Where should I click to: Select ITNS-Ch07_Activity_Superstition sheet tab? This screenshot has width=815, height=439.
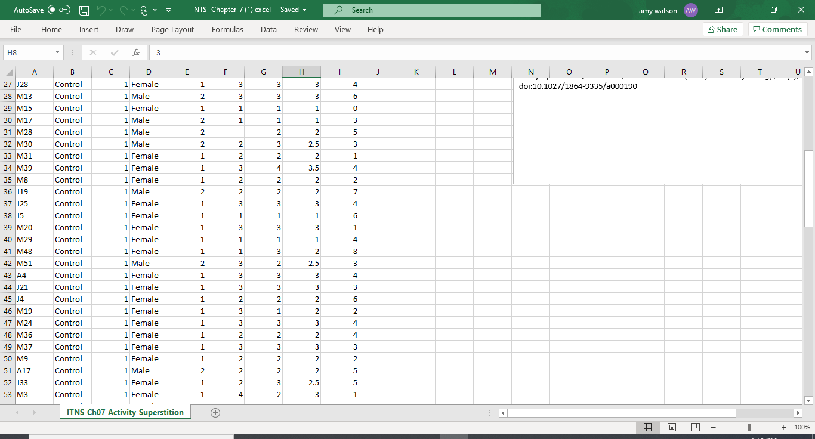click(x=125, y=412)
